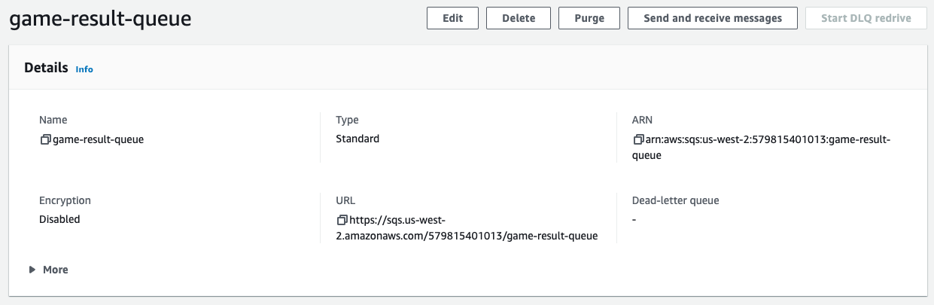Purge the queue messages
The width and height of the screenshot is (934, 305).
[x=589, y=18]
